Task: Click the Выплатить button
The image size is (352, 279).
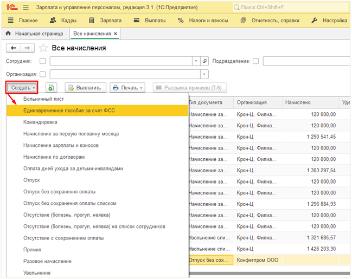Action: click(x=85, y=88)
